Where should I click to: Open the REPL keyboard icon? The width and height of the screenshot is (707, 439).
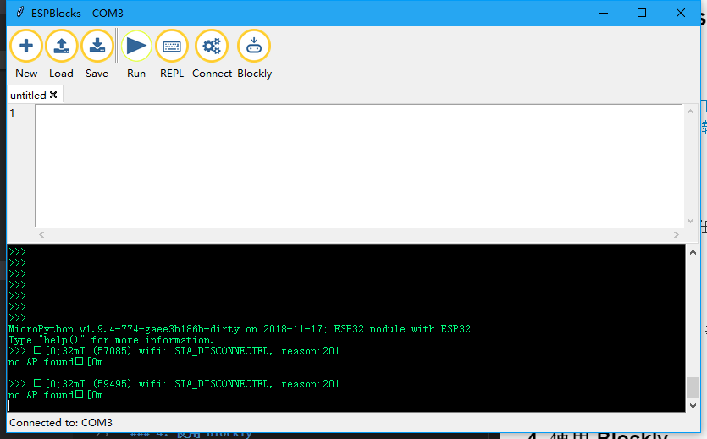171,47
